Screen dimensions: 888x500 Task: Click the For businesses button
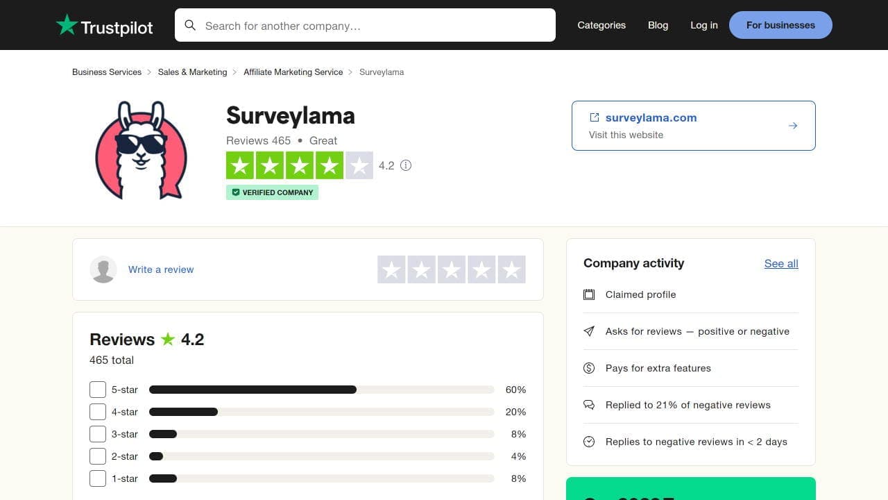click(x=780, y=25)
